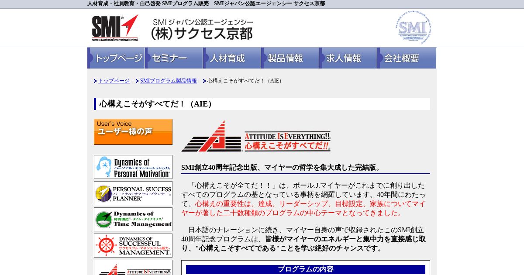Click the ユーザー様の声 orange banner

tap(133, 132)
